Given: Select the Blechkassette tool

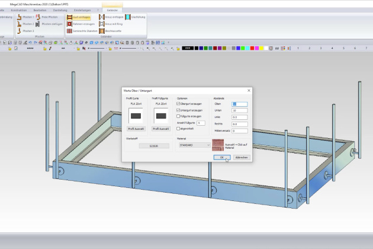Looking at the screenshot, I should click(x=102, y=31).
